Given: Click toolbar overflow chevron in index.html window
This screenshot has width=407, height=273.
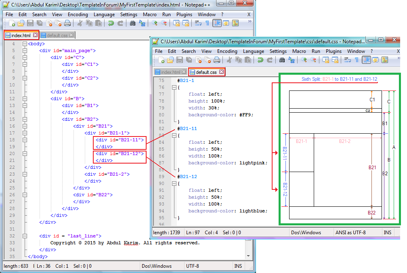Looking at the screenshot, I should pos(250,22).
